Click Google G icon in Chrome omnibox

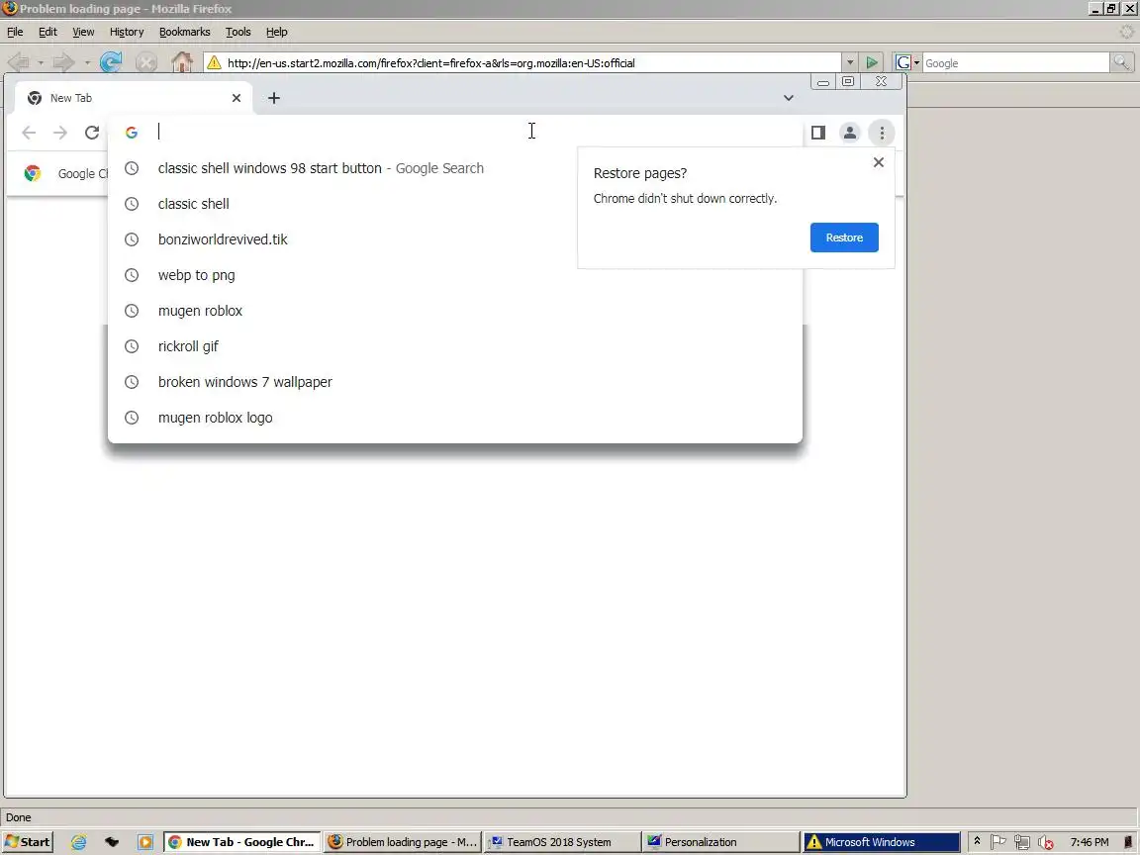click(132, 133)
